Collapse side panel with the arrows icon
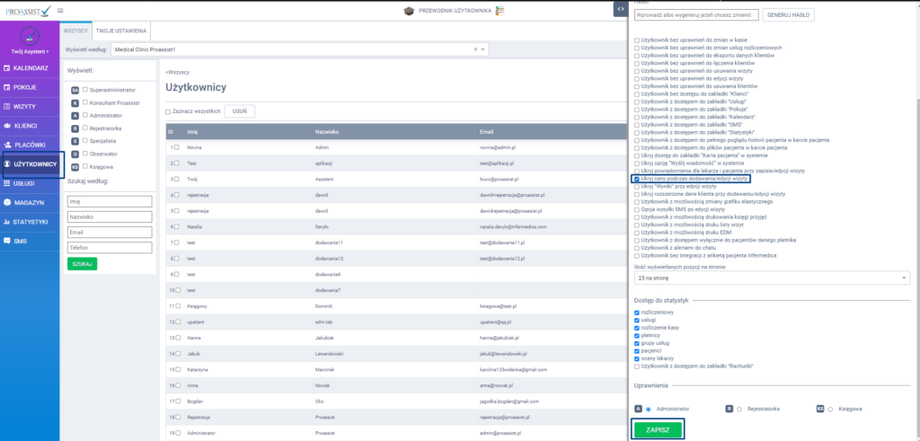The width and height of the screenshot is (920, 441). 620,8
